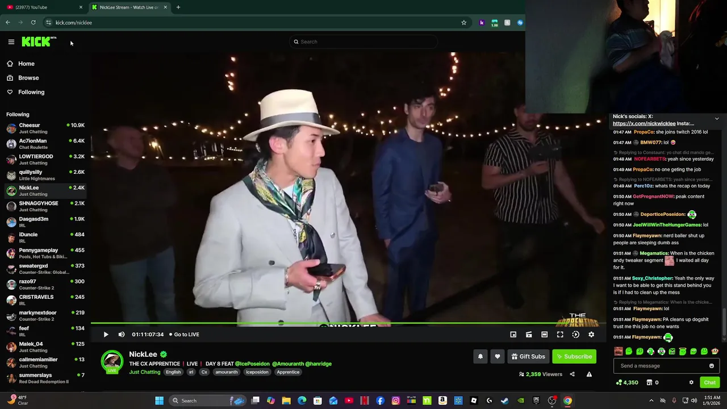Select the English tag

(x=173, y=372)
